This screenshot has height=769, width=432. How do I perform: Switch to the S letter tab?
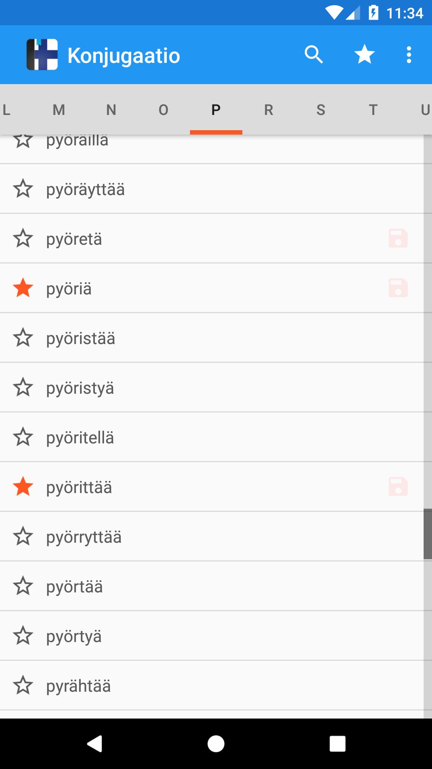pyautogui.click(x=321, y=110)
